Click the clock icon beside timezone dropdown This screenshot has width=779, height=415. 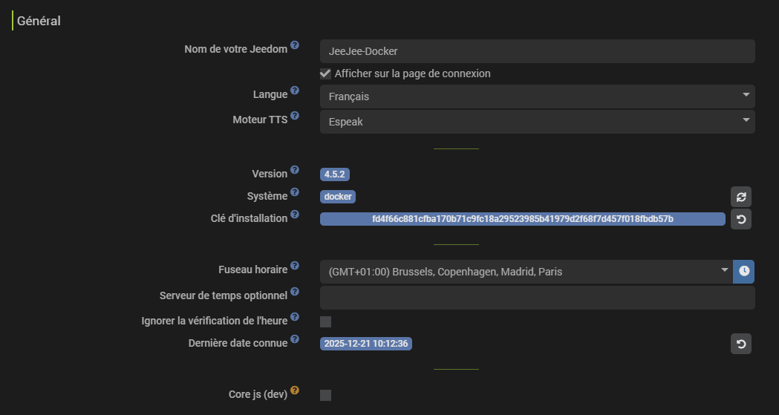pyautogui.click(x=743, y=272)
